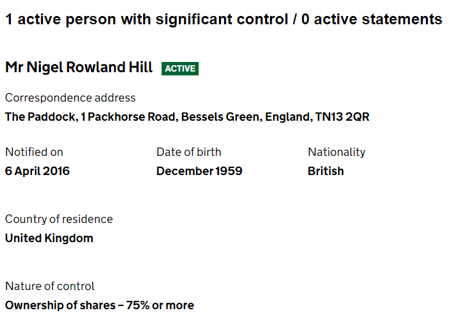Click the postcode TN13 2QR

pyautogui.click(x=342, y=117)
